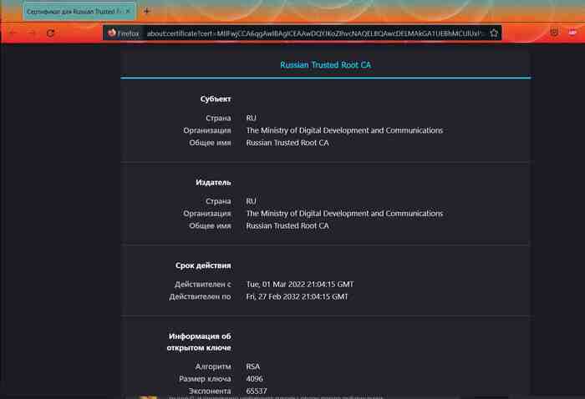Click the Размер ключа label
The width and height of the screenshot is (585, 399).
click(x=205, y=379)
